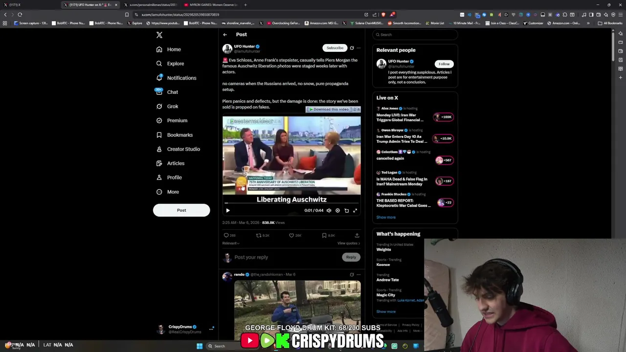The height and width of the screenshot is (352, 626).
Task: Open Articles from the sidebar
Action: (x=170, y=163)
